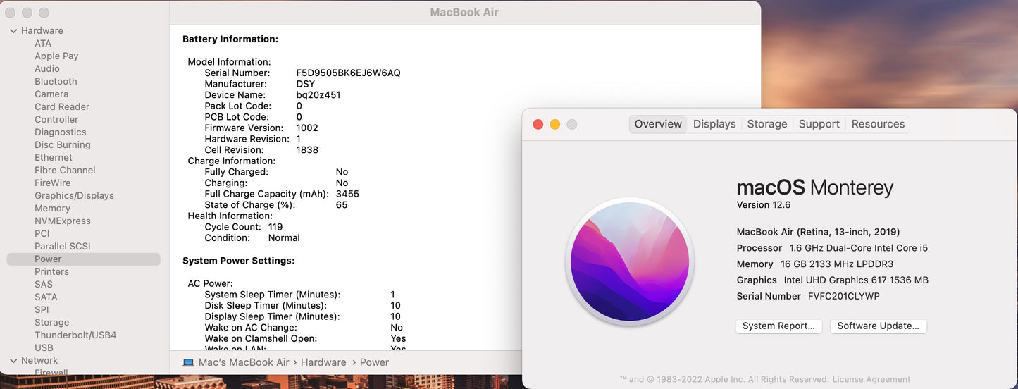Image resolution: width=1018 pixels, height=389 pixels.
Task: Close the About This Mac window
Action: tap(538, 125)
